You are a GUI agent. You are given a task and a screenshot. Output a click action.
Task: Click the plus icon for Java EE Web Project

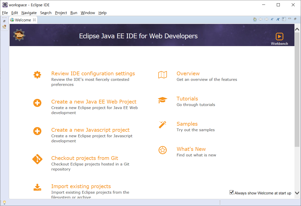(37, 103)
